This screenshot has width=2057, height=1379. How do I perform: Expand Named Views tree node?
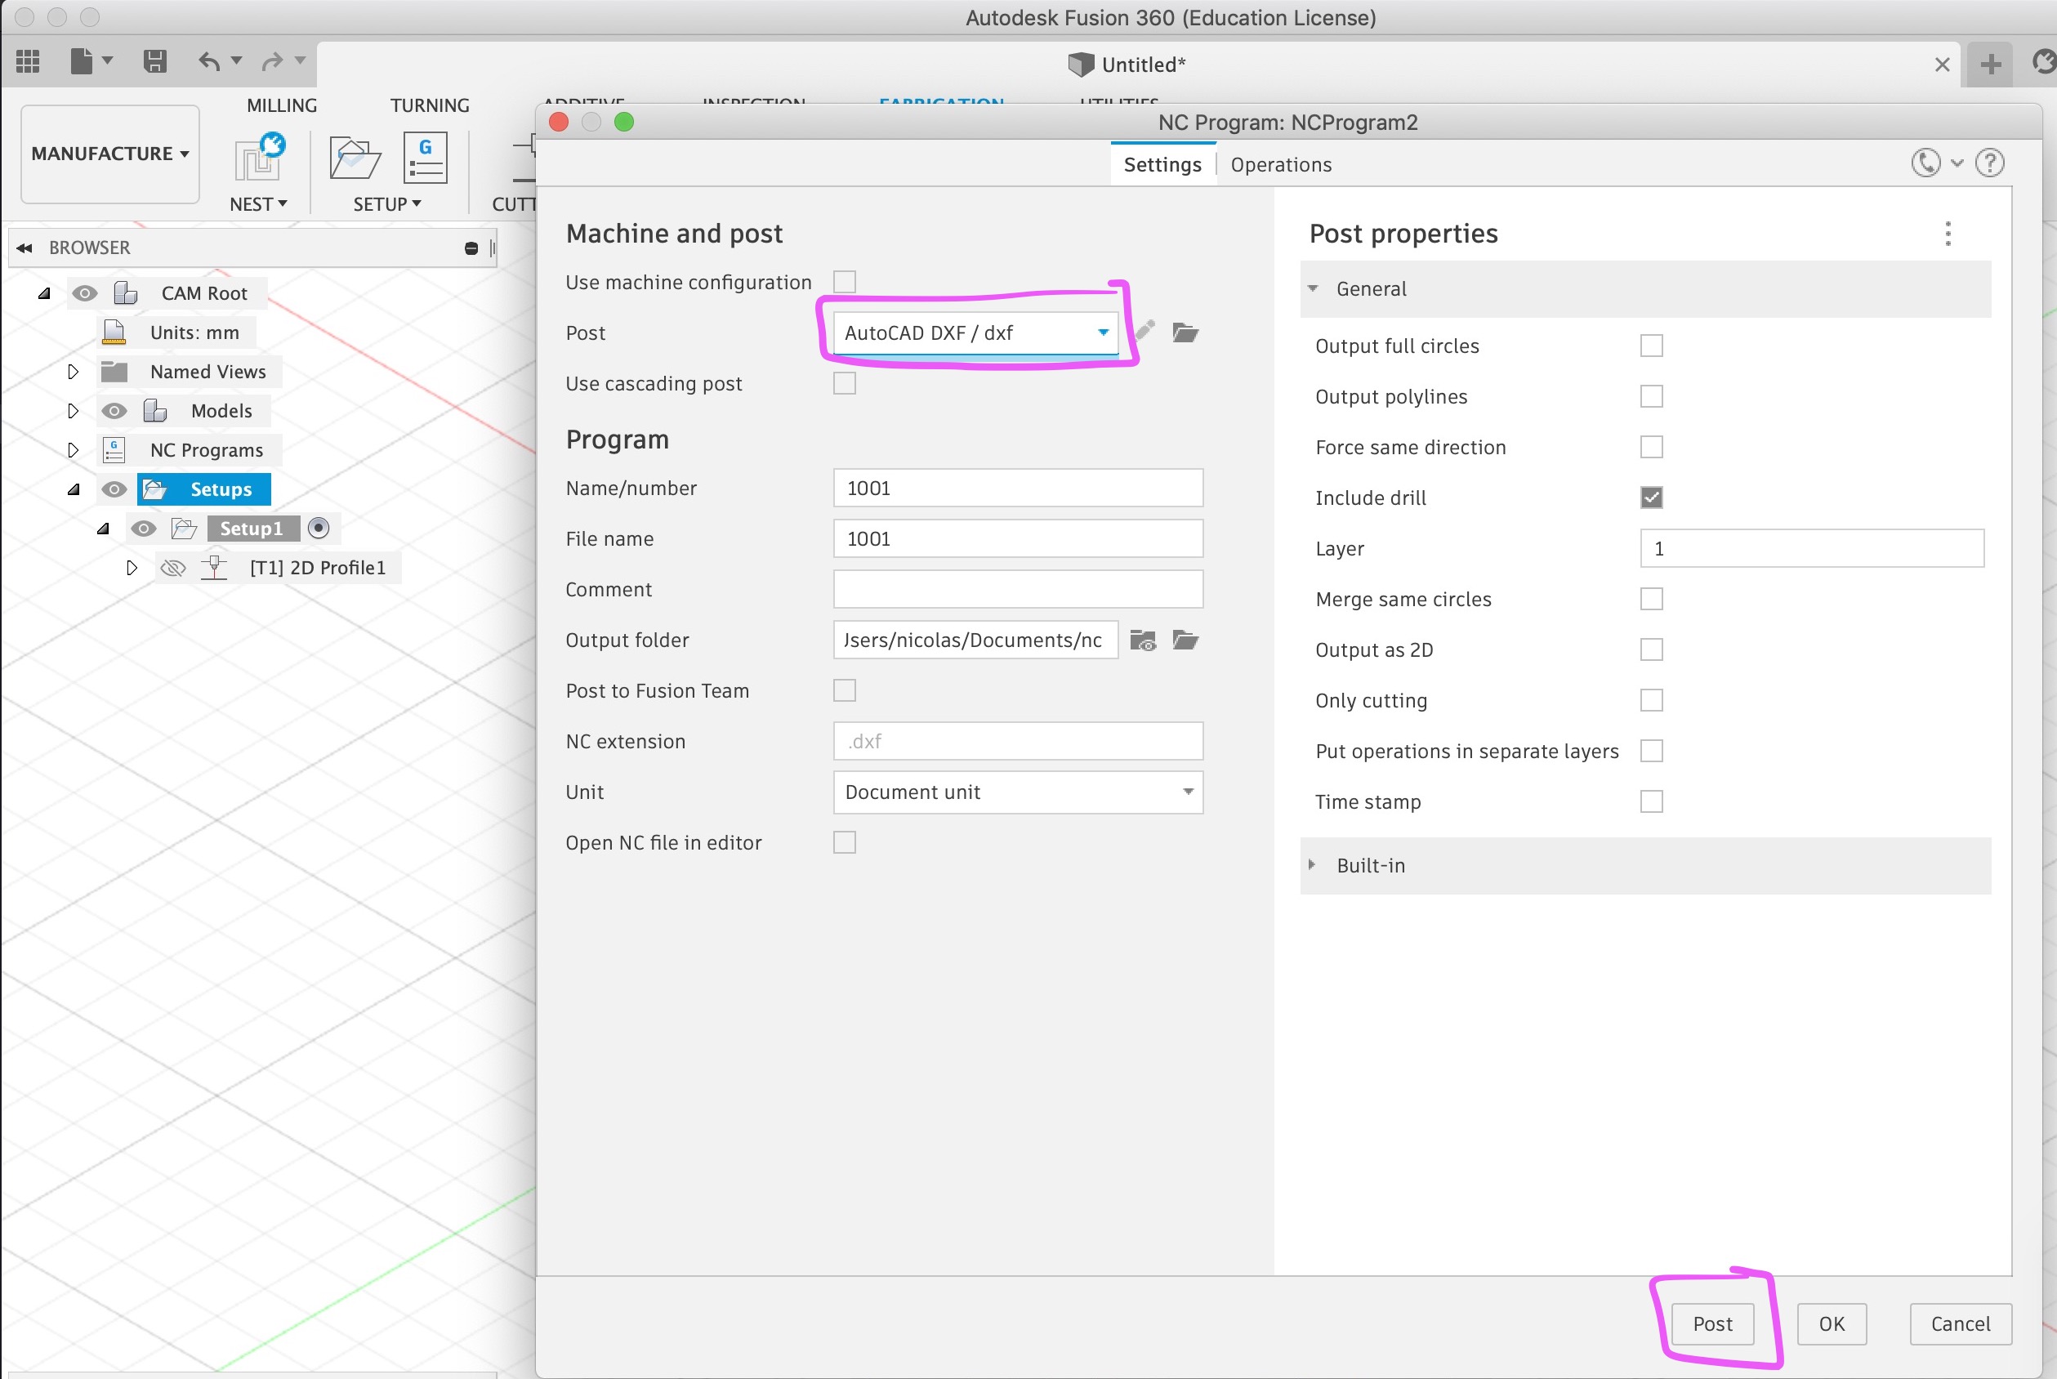(73, 372)
